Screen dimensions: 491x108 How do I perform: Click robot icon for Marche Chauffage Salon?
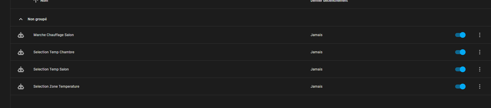coord(21,35)
